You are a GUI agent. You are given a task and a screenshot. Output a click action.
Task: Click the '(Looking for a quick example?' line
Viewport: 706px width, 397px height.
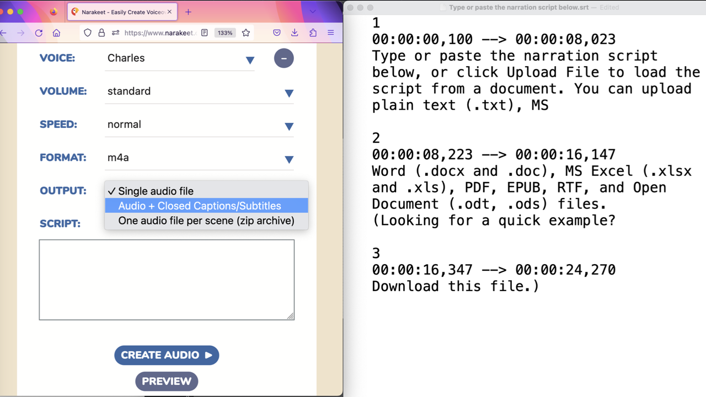coord(494,221)
